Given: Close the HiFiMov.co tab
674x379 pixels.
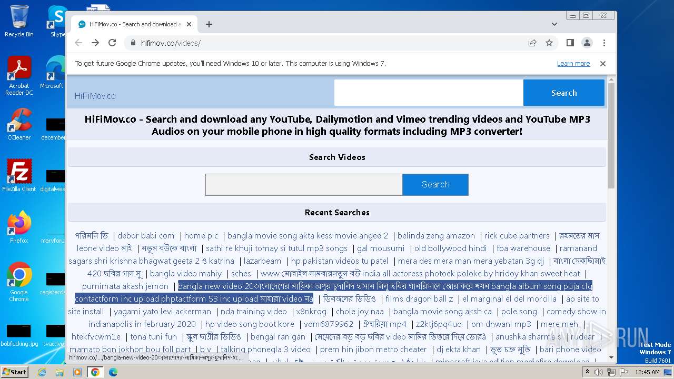Looking at the screenshot, I should click(x=189, y=24).
